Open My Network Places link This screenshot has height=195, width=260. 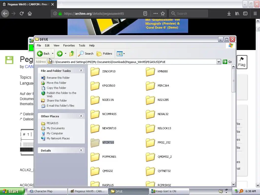58,138
